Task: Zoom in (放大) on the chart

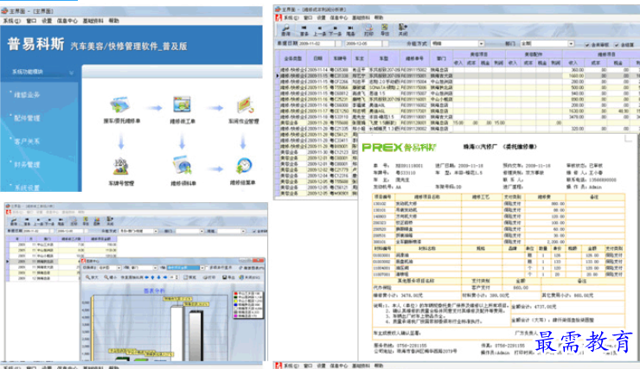Action: 92,277
